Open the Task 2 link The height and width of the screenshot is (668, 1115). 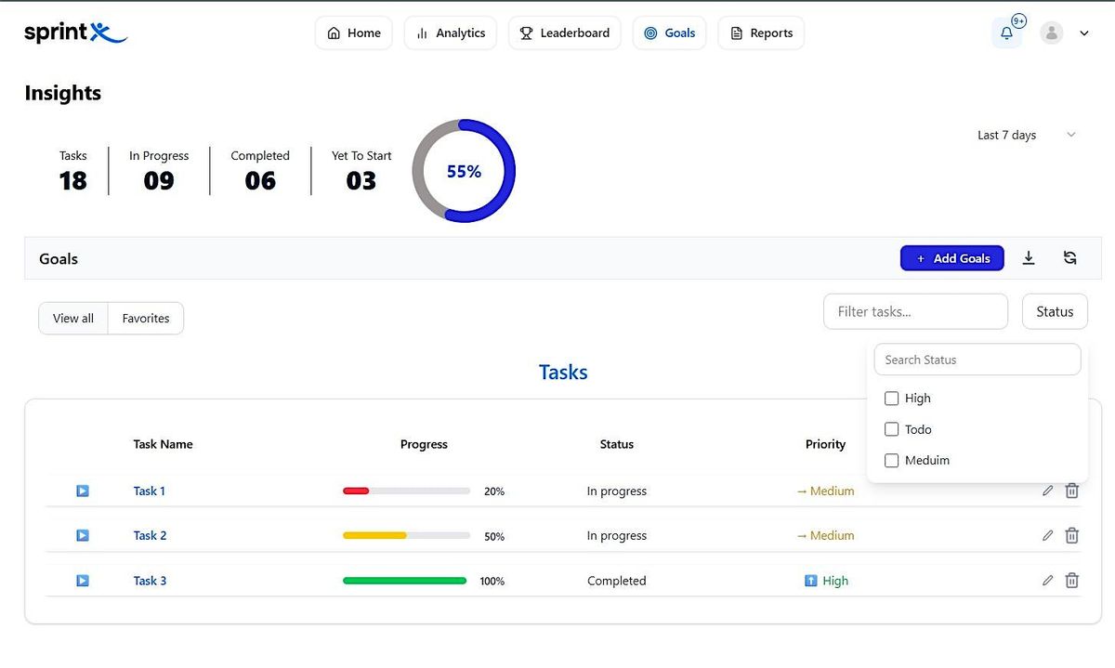150,535
